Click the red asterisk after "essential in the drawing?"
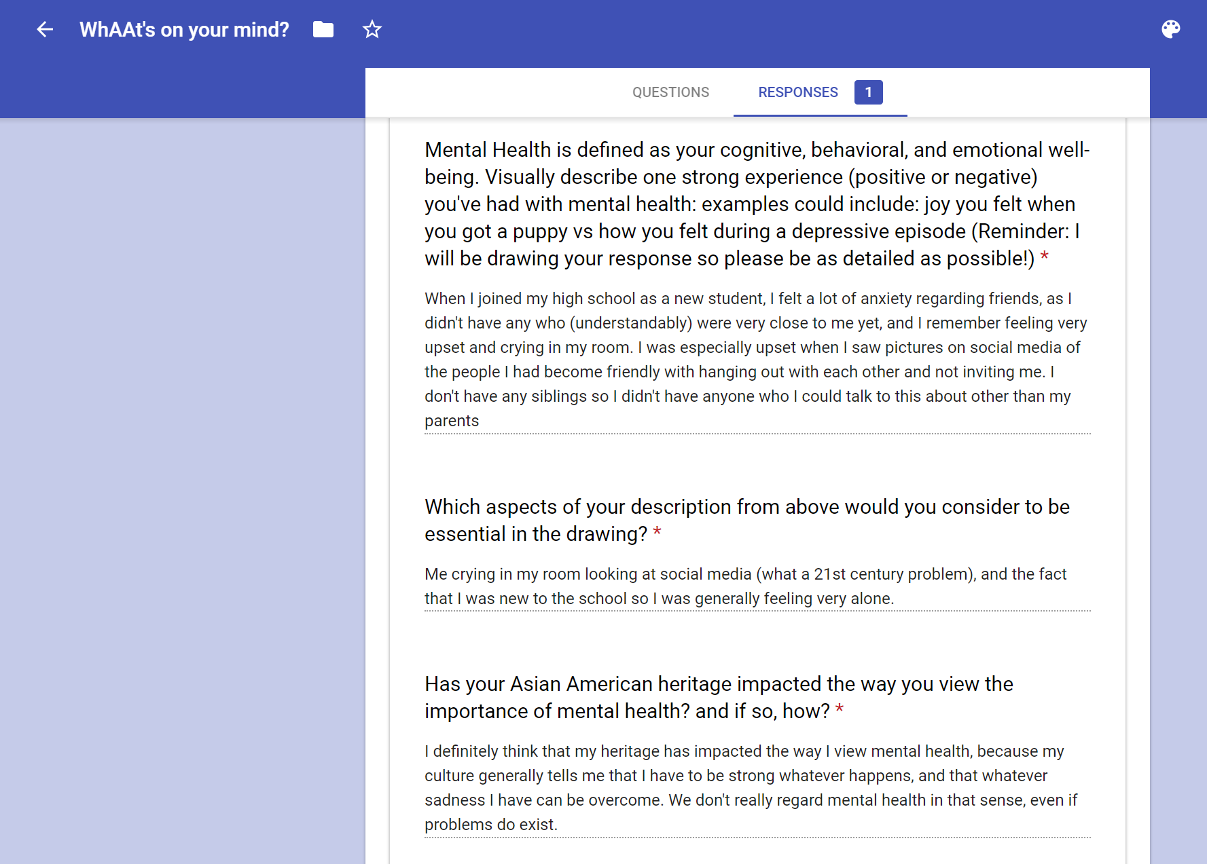The image size is (1207, 864). (657, 533)
